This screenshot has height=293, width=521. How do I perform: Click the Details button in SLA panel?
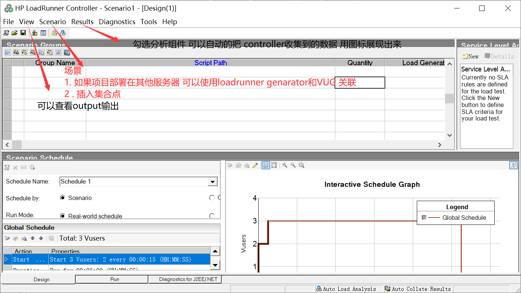[x=499, y=56]
